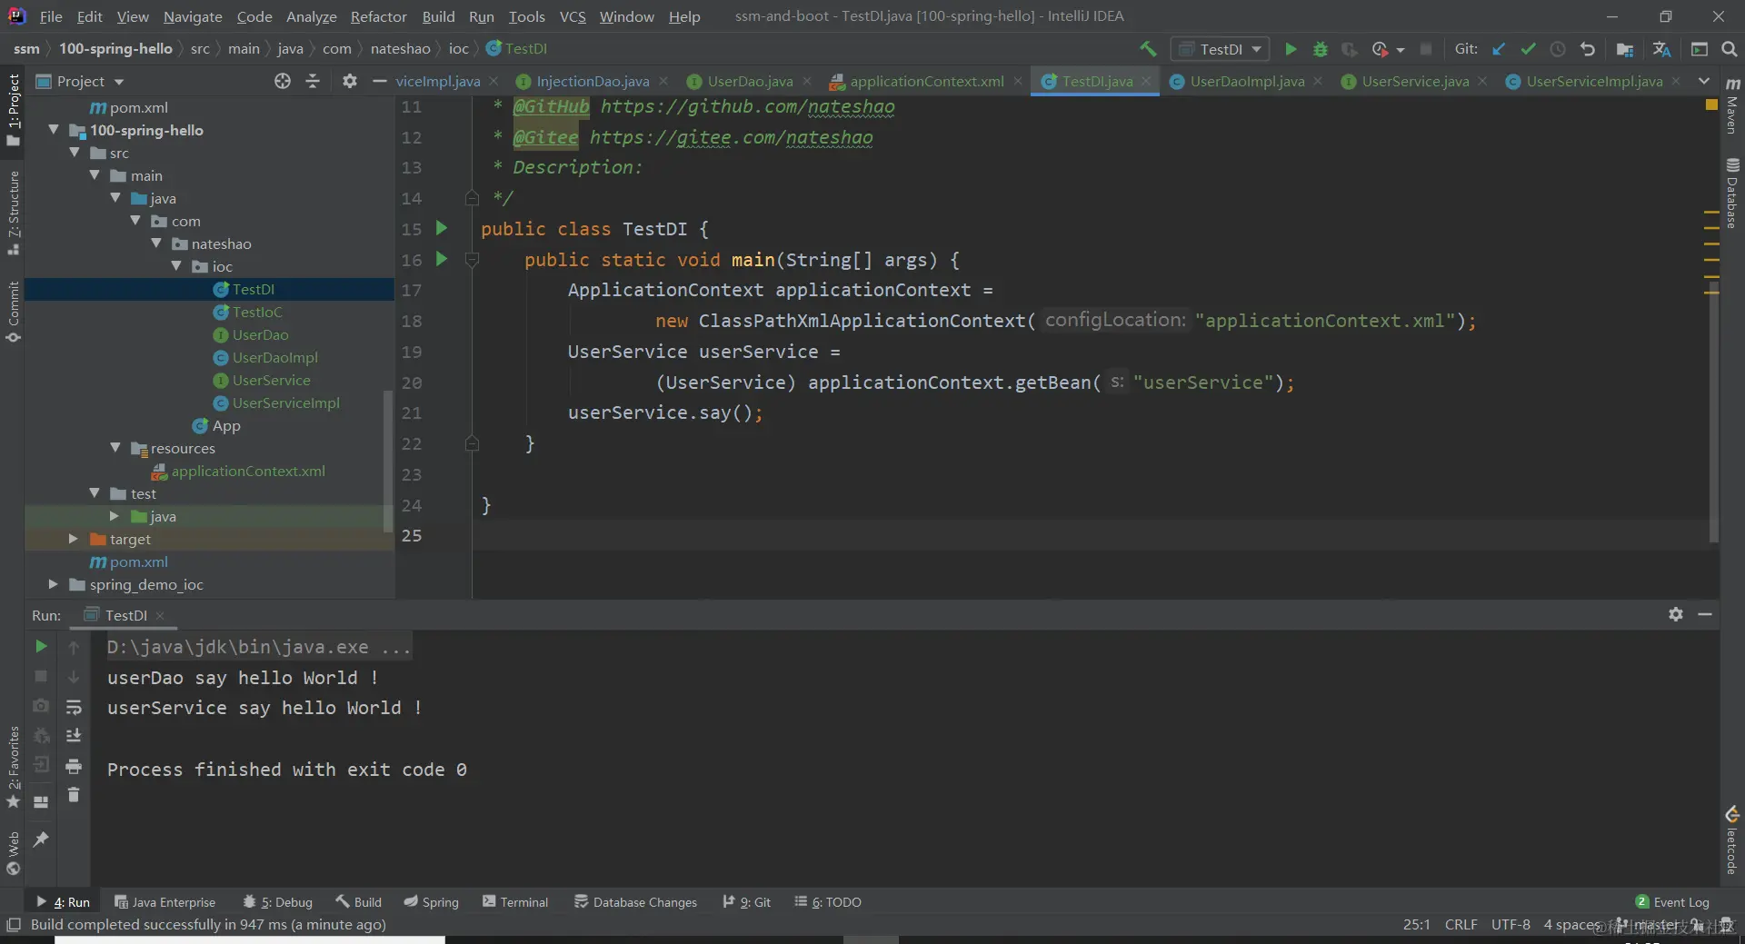Rerun TestDI in the Run panel

(x=41, y=646)
